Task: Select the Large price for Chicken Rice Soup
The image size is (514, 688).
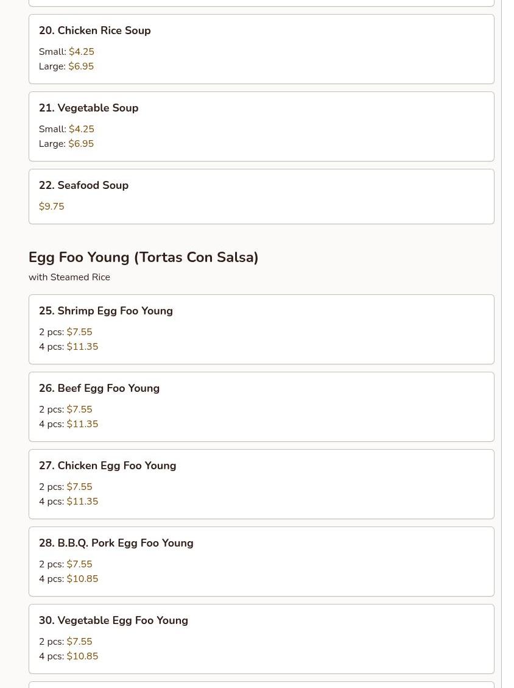Action: [x=80, y=66]
